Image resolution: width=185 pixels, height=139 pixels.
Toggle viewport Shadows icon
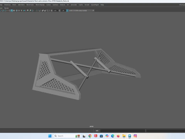24,10
